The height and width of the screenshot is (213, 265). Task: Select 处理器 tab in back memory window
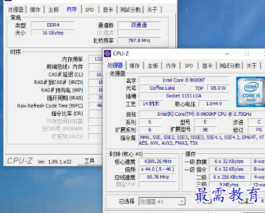coord(16,10)
